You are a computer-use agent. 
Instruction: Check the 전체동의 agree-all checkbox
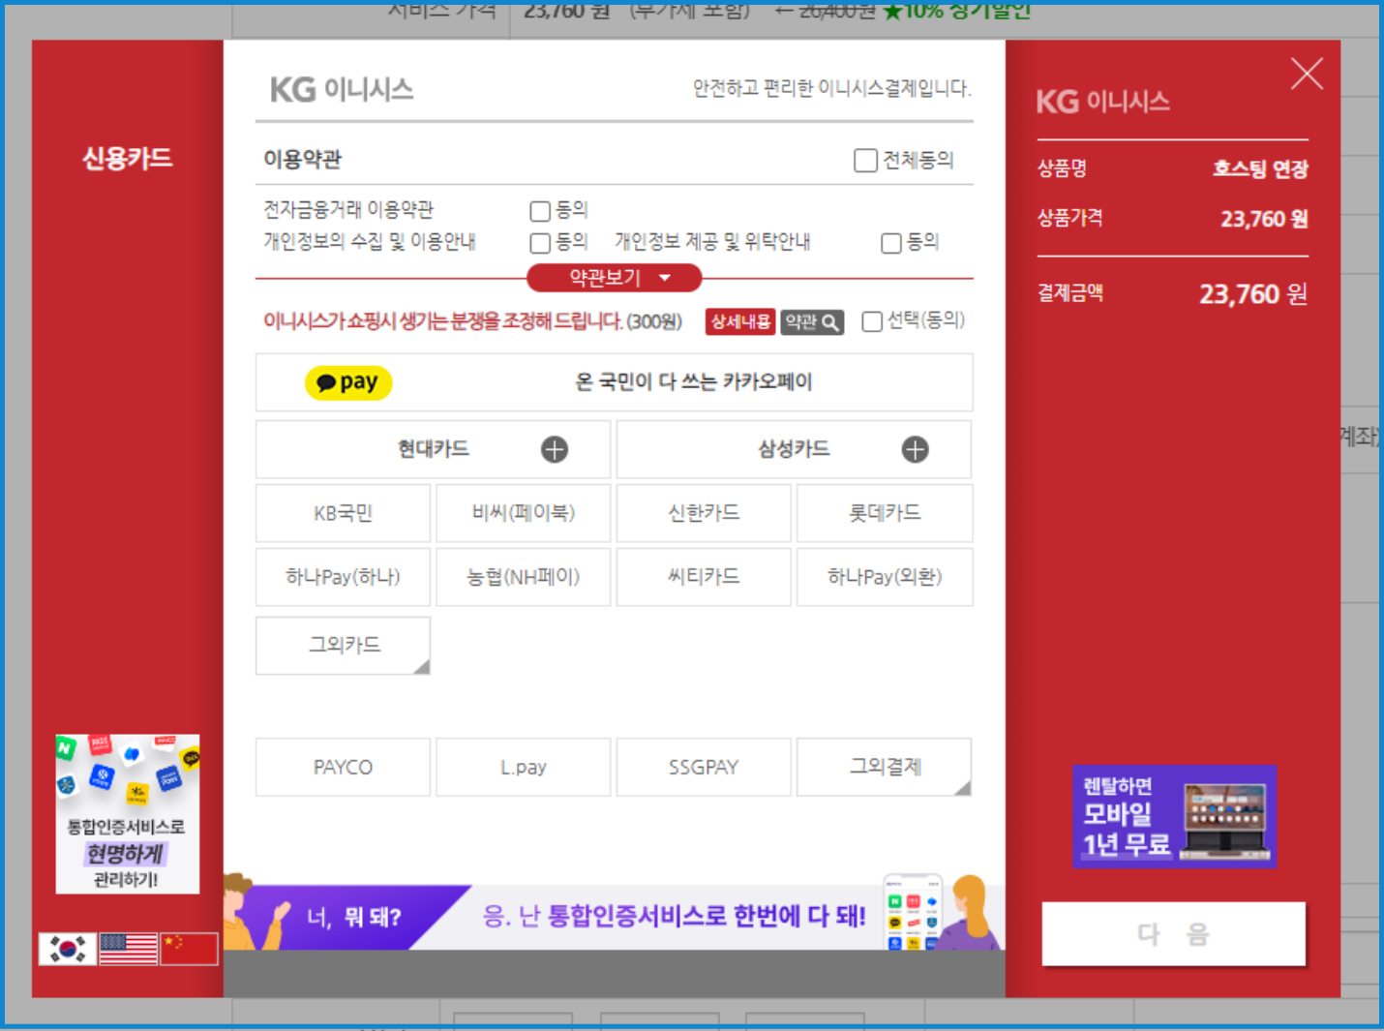865,161
